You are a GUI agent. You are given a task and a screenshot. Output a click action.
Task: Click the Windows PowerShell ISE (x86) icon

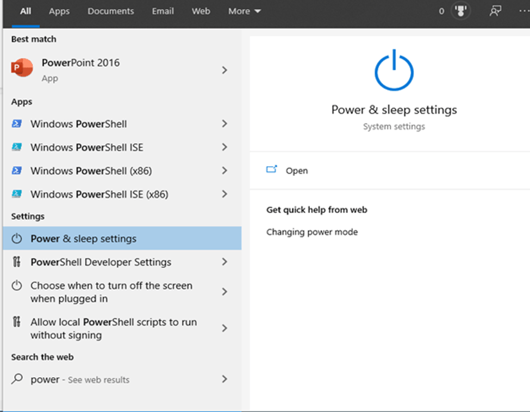point(17,194)
